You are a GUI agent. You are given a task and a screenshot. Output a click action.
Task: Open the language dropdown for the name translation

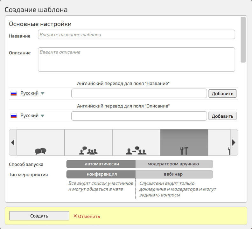pos(32,94)
